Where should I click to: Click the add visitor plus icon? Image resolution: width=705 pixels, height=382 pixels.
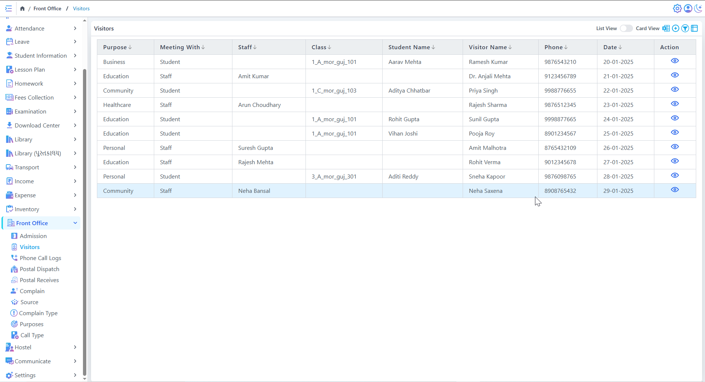676,28
